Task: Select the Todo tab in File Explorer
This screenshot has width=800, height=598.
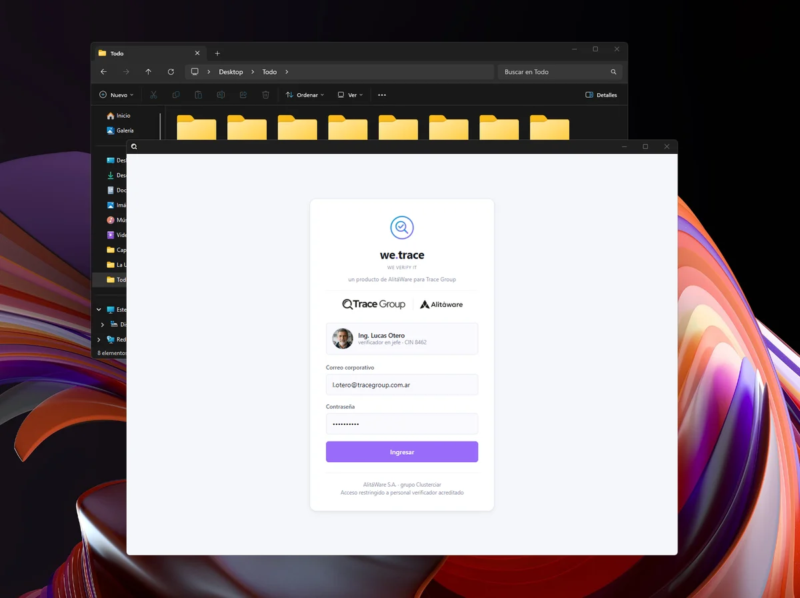Action: [149, 53]
